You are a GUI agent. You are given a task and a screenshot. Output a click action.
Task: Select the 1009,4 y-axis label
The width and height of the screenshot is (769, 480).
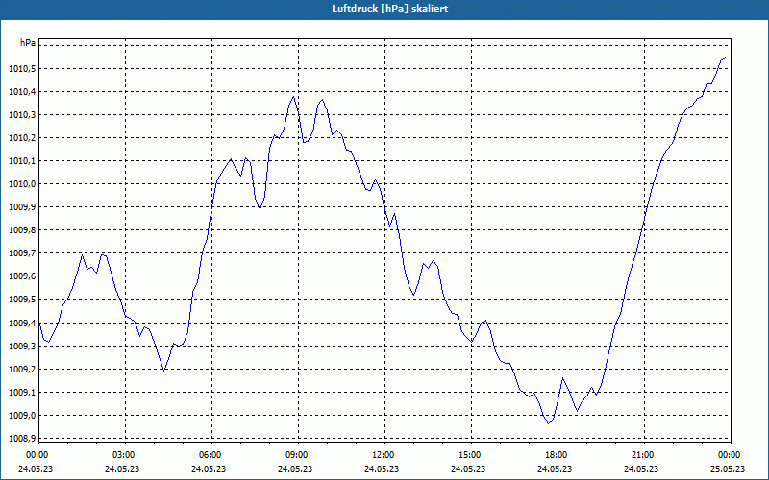point(22,324)
